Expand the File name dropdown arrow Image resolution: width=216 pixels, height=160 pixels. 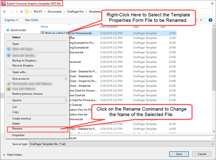[212, 138]
